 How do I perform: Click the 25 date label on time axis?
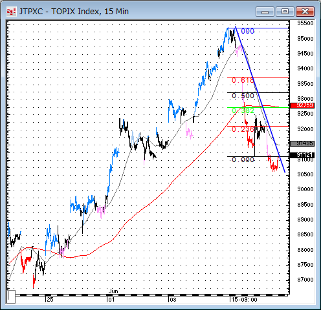[x=50, y=300]
